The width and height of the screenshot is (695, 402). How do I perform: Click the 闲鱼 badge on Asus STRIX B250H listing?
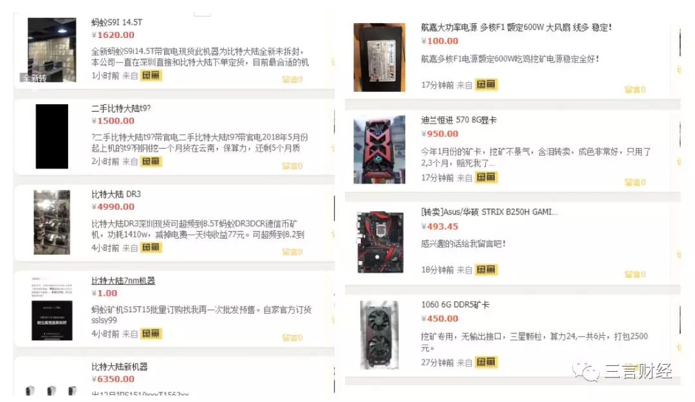coord(486,270)
